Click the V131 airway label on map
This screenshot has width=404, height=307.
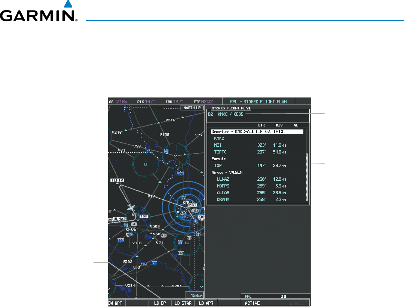[137, 243]
